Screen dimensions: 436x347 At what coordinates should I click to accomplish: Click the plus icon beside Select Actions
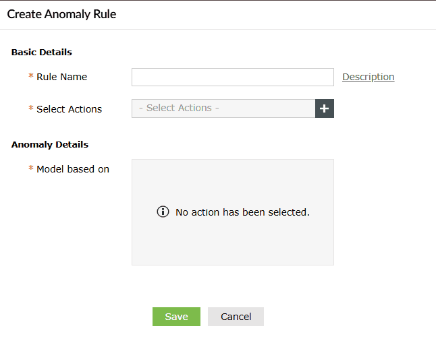coord(325,108)
